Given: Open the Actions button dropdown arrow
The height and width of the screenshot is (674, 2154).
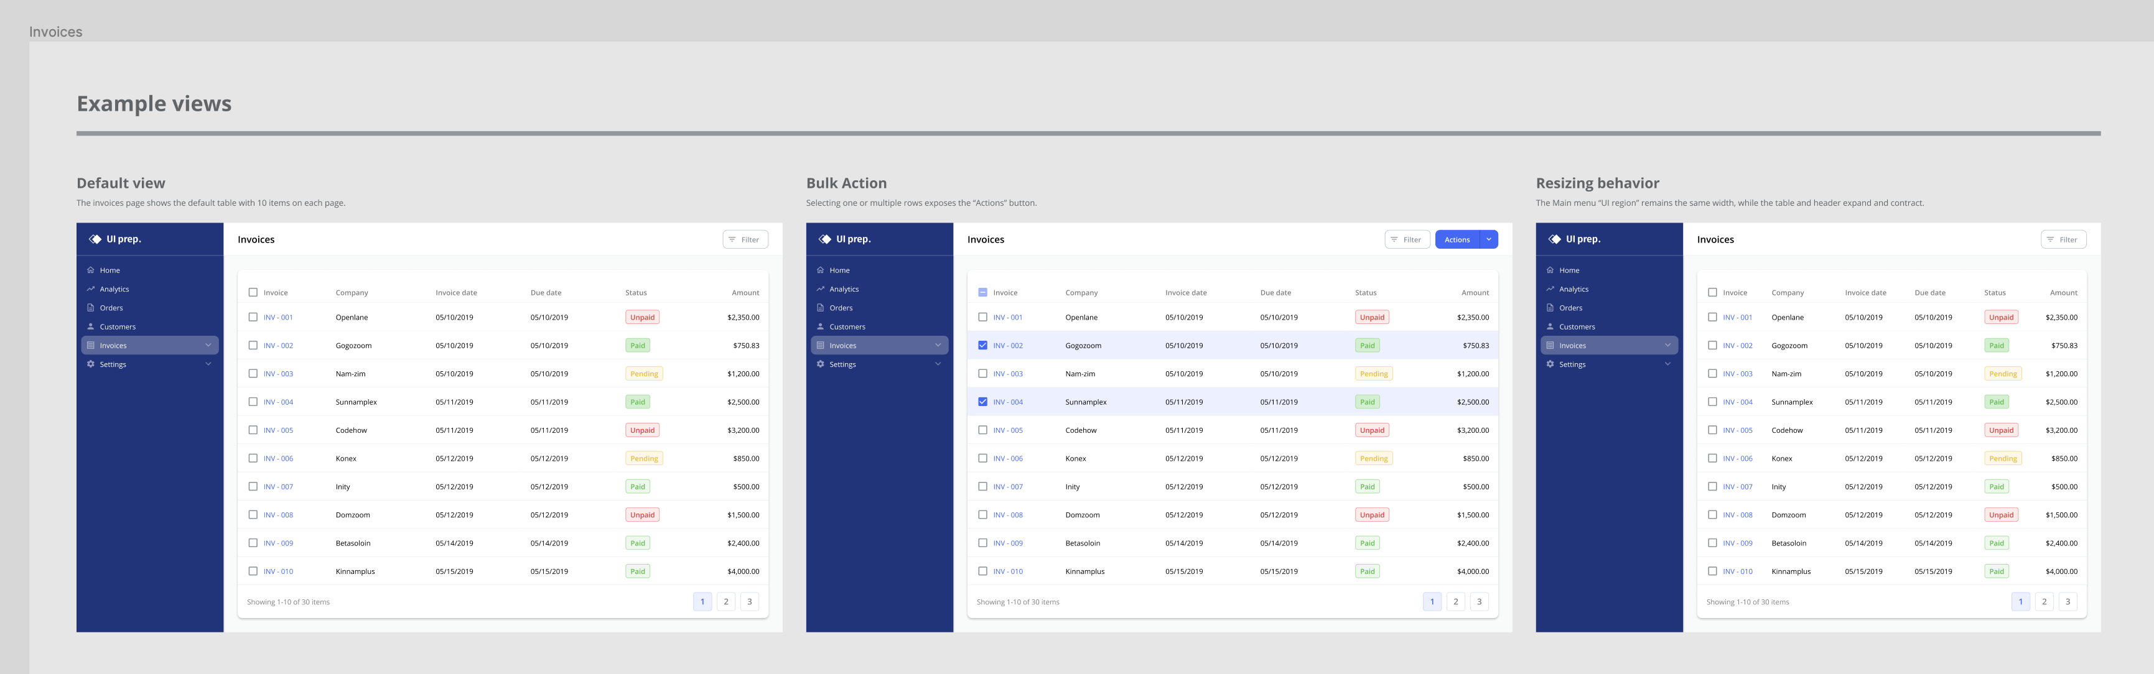Looking at the screenshot, I should pos(1488,239).
